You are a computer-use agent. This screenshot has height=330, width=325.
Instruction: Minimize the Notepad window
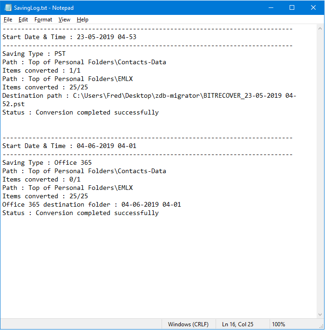[271, 7]
